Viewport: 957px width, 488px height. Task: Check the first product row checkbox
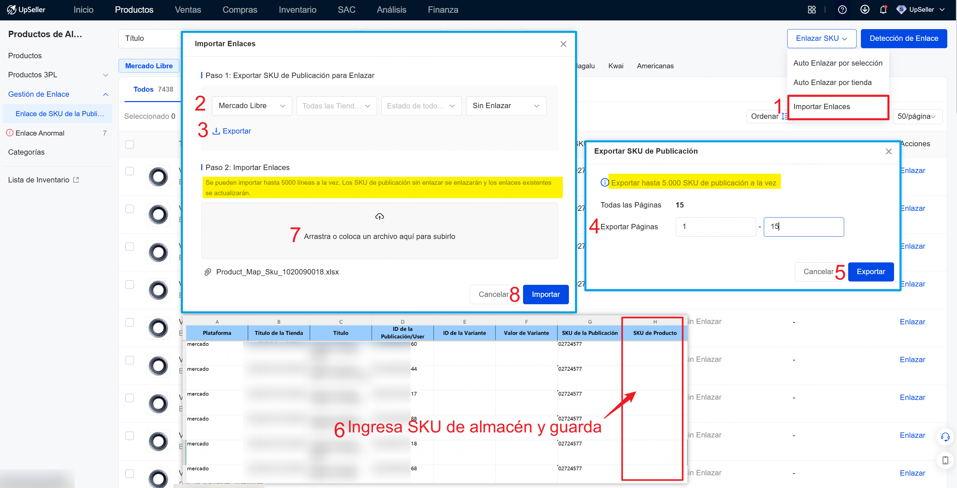point(129,171)
